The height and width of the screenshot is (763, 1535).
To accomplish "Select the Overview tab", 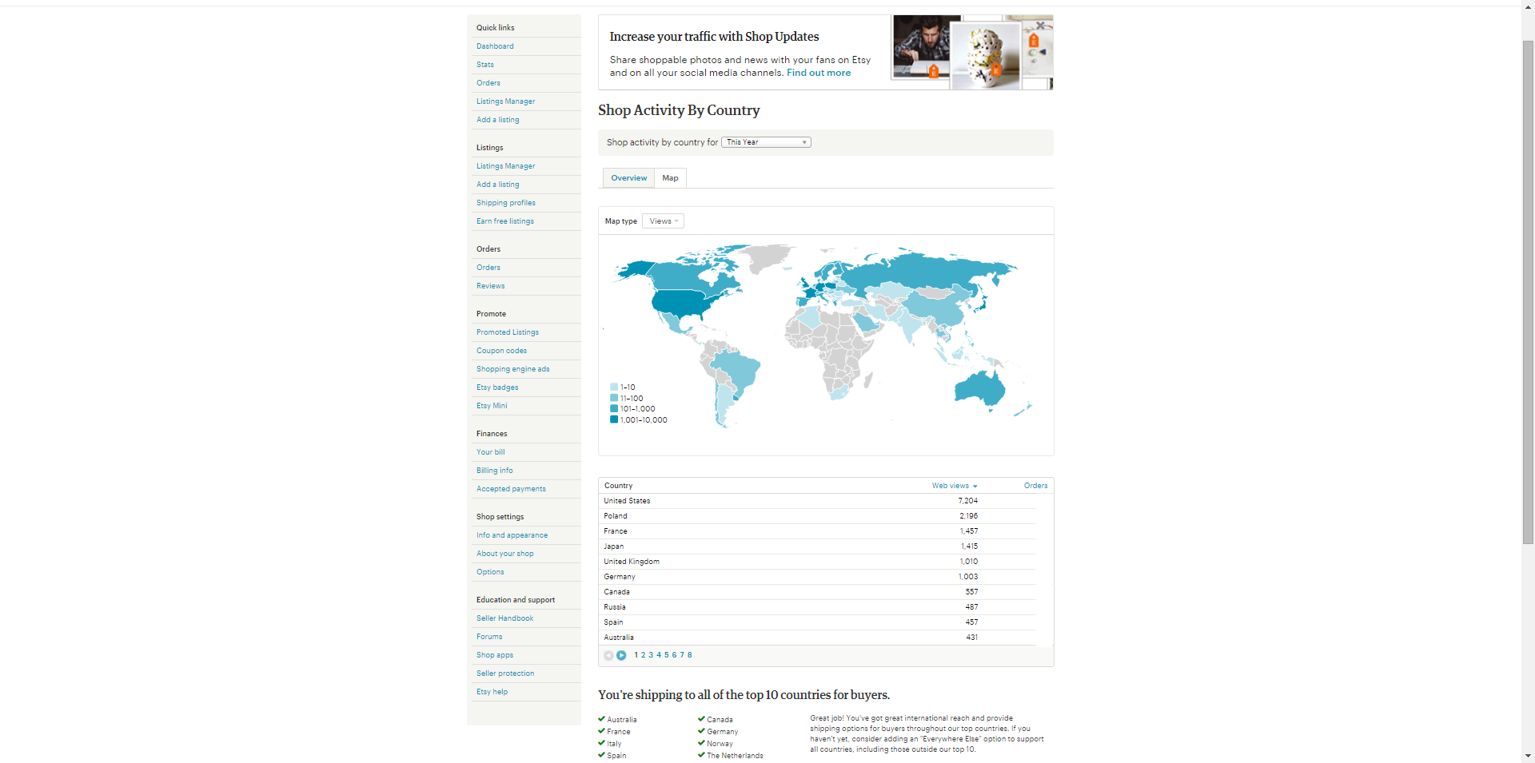I will [x=628, y=178].
